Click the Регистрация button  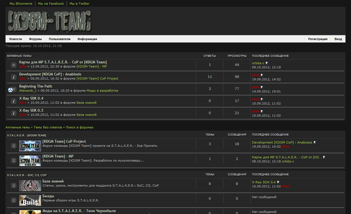[318, 39]
